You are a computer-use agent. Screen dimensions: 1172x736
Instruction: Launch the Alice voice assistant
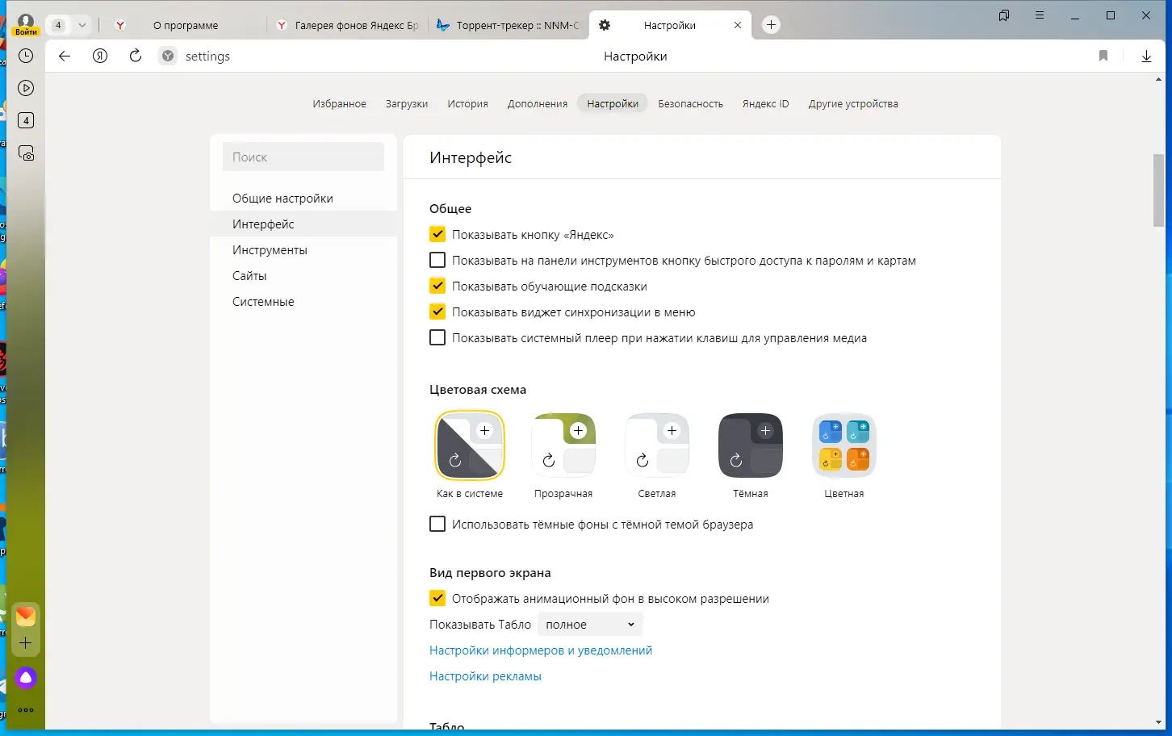tap(26, 678)
